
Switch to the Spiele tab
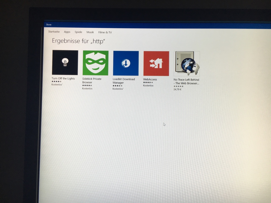(78, 32)
